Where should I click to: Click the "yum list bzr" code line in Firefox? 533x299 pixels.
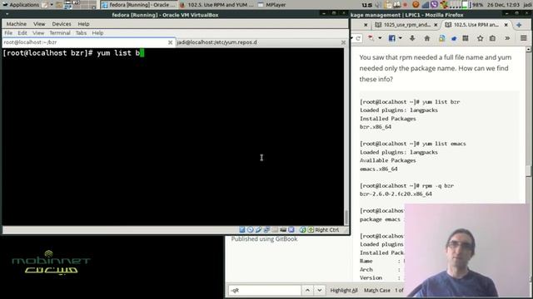[410, 101]
